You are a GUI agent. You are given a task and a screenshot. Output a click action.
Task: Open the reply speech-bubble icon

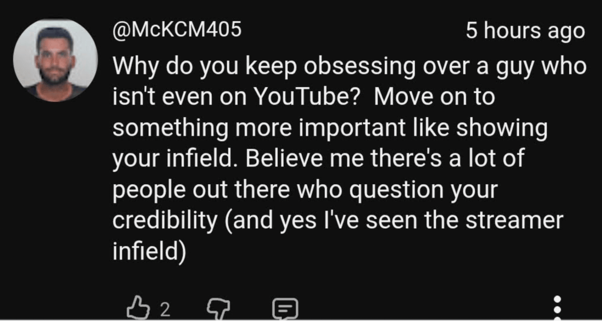(x=285, y=309)
